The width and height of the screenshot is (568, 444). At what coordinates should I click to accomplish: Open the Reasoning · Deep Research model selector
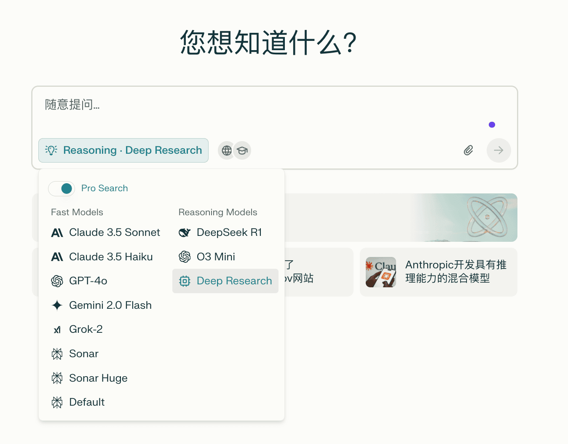(123, 150)
